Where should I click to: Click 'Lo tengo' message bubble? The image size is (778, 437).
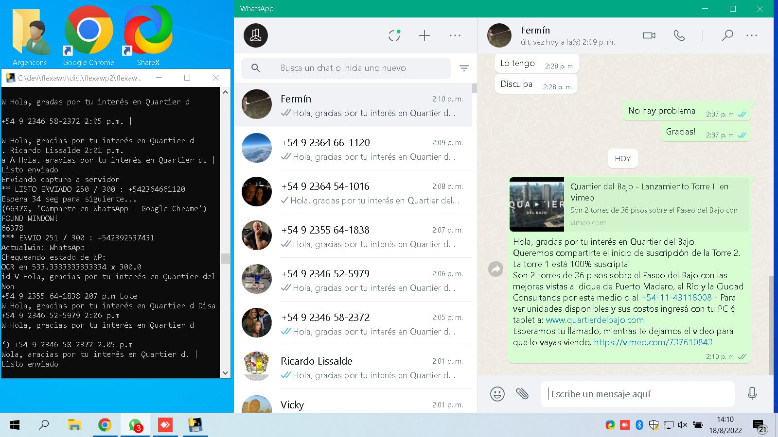tap(537, 64)
